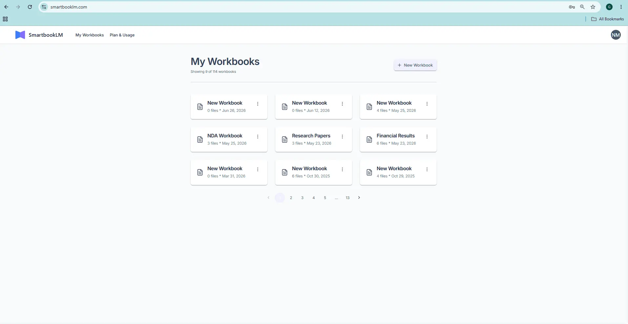Open options menu for Mar 31, 2026 workbook
Image resolution: width=628 pixels, height=324 pixels.
[x=258, y=169]
